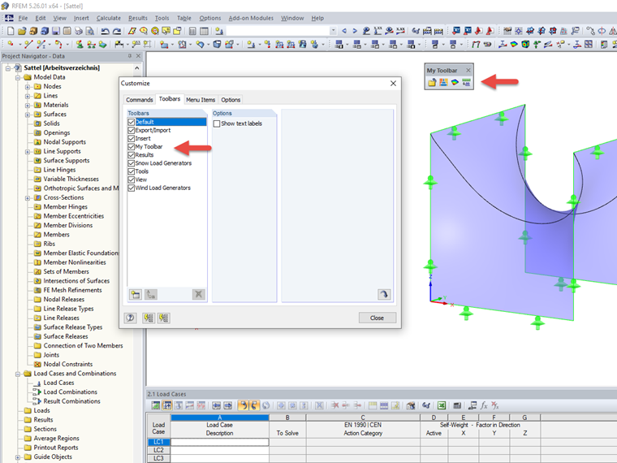Switch to the Commands tab
Image resolution: width=617 pixels, height=463 pixels.
tap(140, 100)
